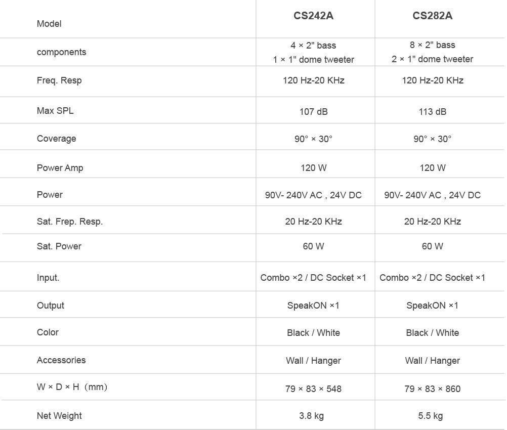
Task: Select the Sat. Frep. Resp. label
Action: 70,222
